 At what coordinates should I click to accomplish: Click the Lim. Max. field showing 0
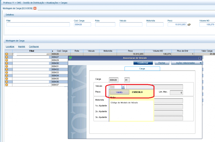pos(176,93)
